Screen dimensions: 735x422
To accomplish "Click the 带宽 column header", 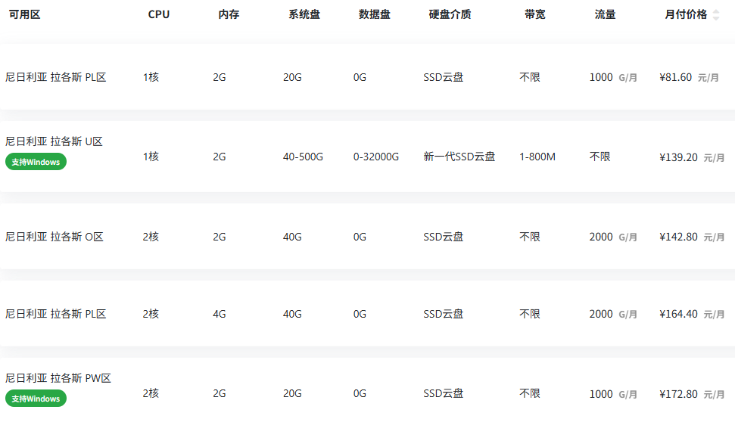I will [x=535, y=14].
